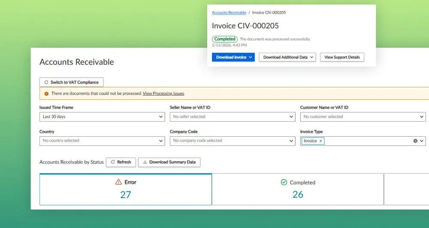
Task: Click View Support Details button
Action: 342,57
